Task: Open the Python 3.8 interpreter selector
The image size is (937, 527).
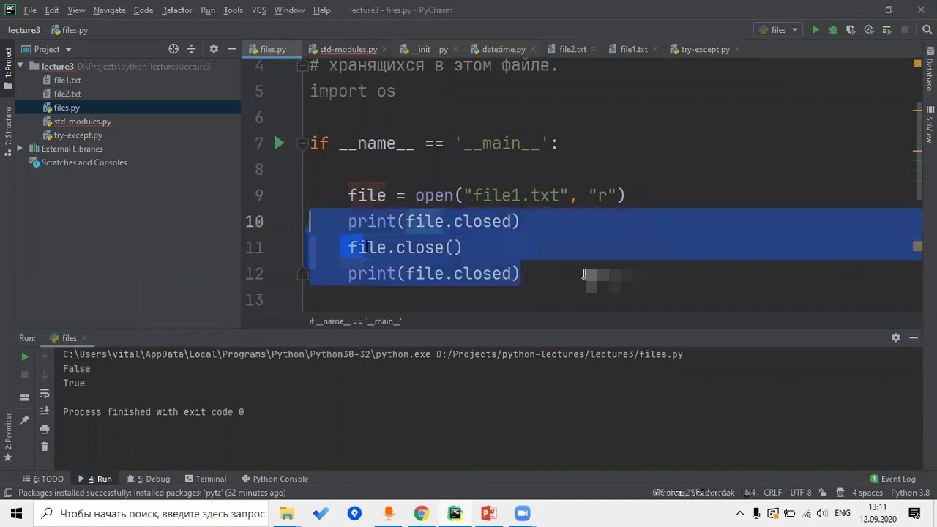Action: click(x=910, y=493)
